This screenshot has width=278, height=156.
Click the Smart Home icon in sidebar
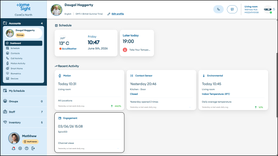click(x=7, y=68)
